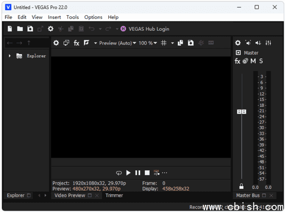
Task: Click VEGAS Hub Login
Action: coord(149,29)
